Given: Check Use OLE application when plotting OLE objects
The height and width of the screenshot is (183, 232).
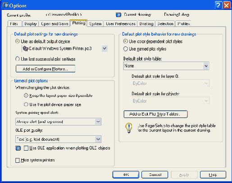Looking at the screenshot, I should (26, 148).
